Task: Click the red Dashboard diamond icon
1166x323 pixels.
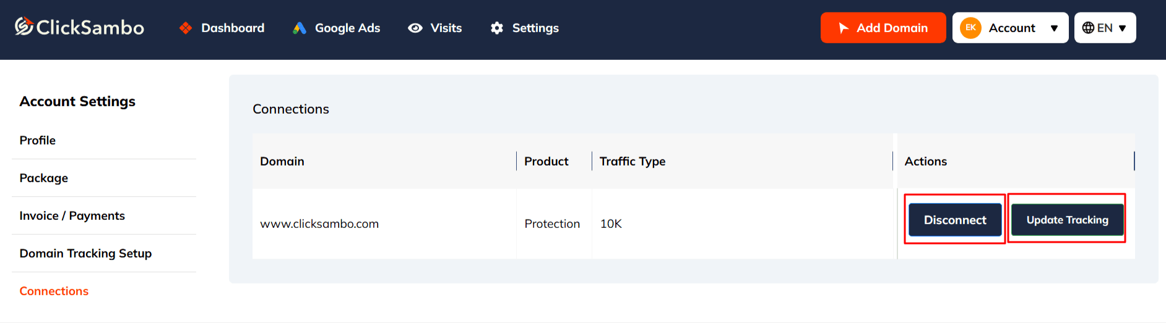Action: (185, 28)
